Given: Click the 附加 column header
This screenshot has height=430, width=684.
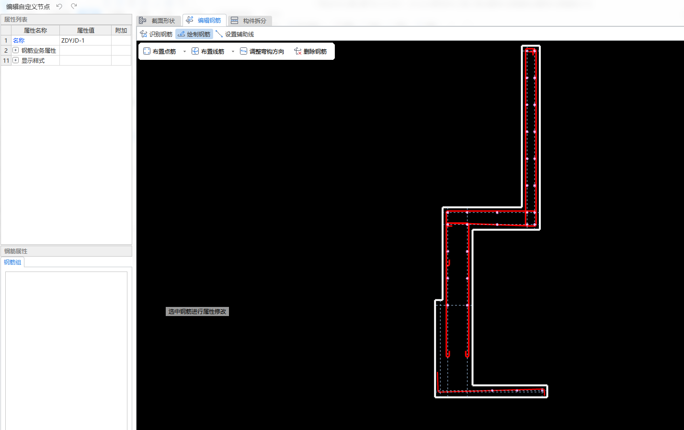Looking at the screenshot, I should pyautogui.click(x=121, y=30).
